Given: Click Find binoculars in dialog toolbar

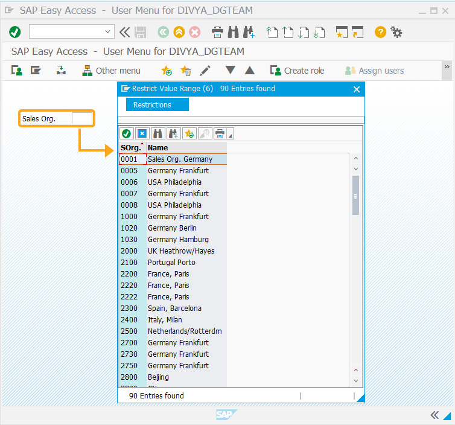Looking at the screenshot, I should [x=157, y=134].
